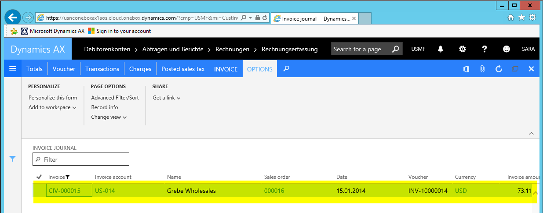Viewport: 543px width, 213px height.
Task: Open the Posted sales tax menu item
Action: pos(183,69)
